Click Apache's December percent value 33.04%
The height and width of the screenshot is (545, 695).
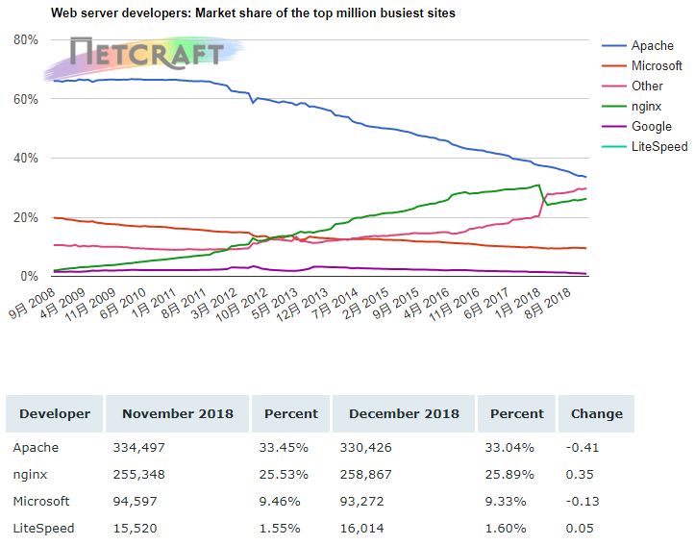[509, 448]
